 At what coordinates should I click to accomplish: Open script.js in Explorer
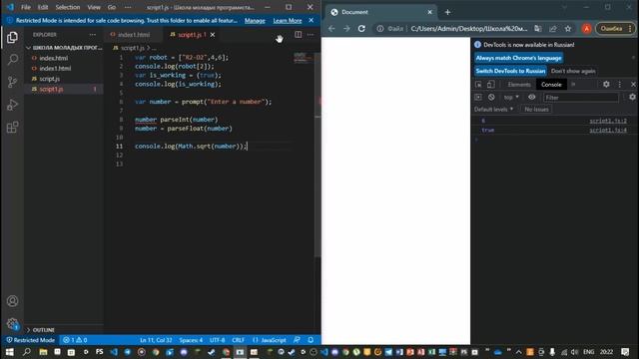49,79
